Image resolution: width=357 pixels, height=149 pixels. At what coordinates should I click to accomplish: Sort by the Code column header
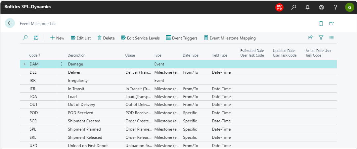[35, 55]
